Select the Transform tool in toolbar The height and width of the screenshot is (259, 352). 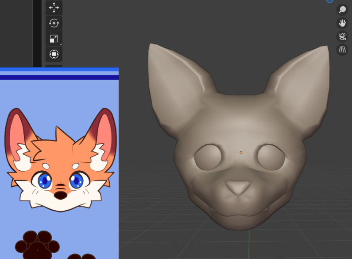pyautogui.click(x=54, y=54)
